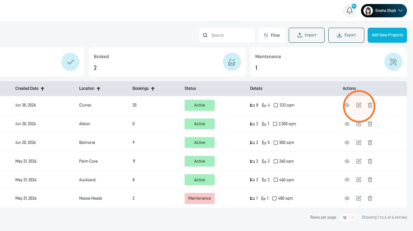
Task: Edit the Clunes property row
Action: pyautogui.click(x=359, y=105)
